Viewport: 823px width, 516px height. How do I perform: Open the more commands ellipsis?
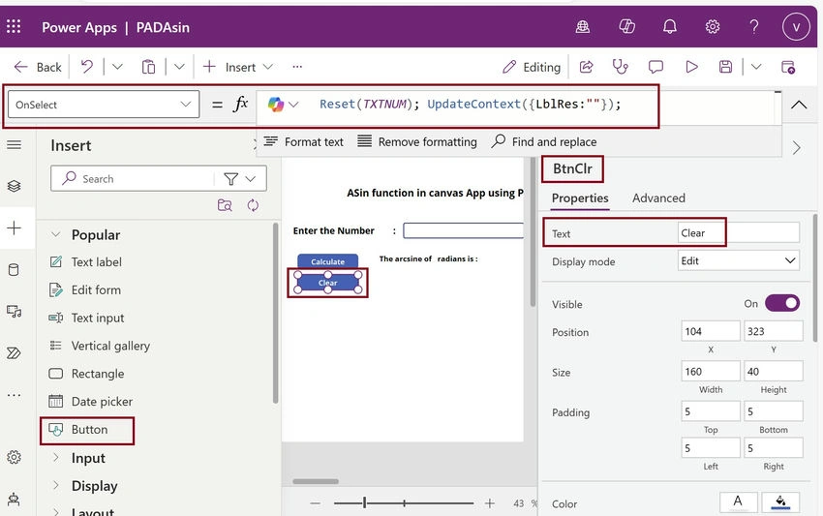[297, 67]
